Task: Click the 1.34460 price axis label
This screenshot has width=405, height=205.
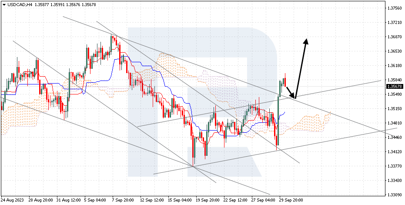Action: pos(395,137)
